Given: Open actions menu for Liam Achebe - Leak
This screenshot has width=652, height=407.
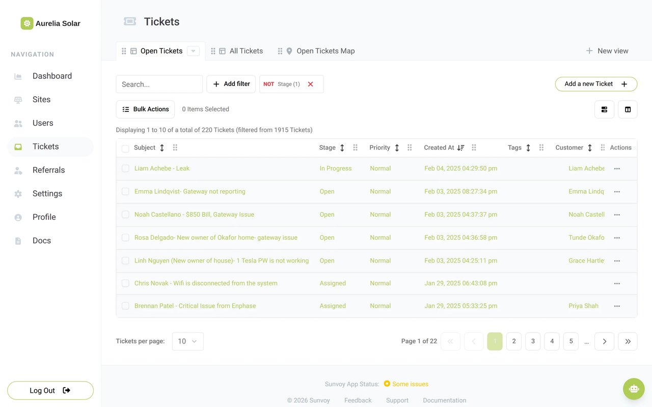Looking at the screenshot, I should pos(617,168).
